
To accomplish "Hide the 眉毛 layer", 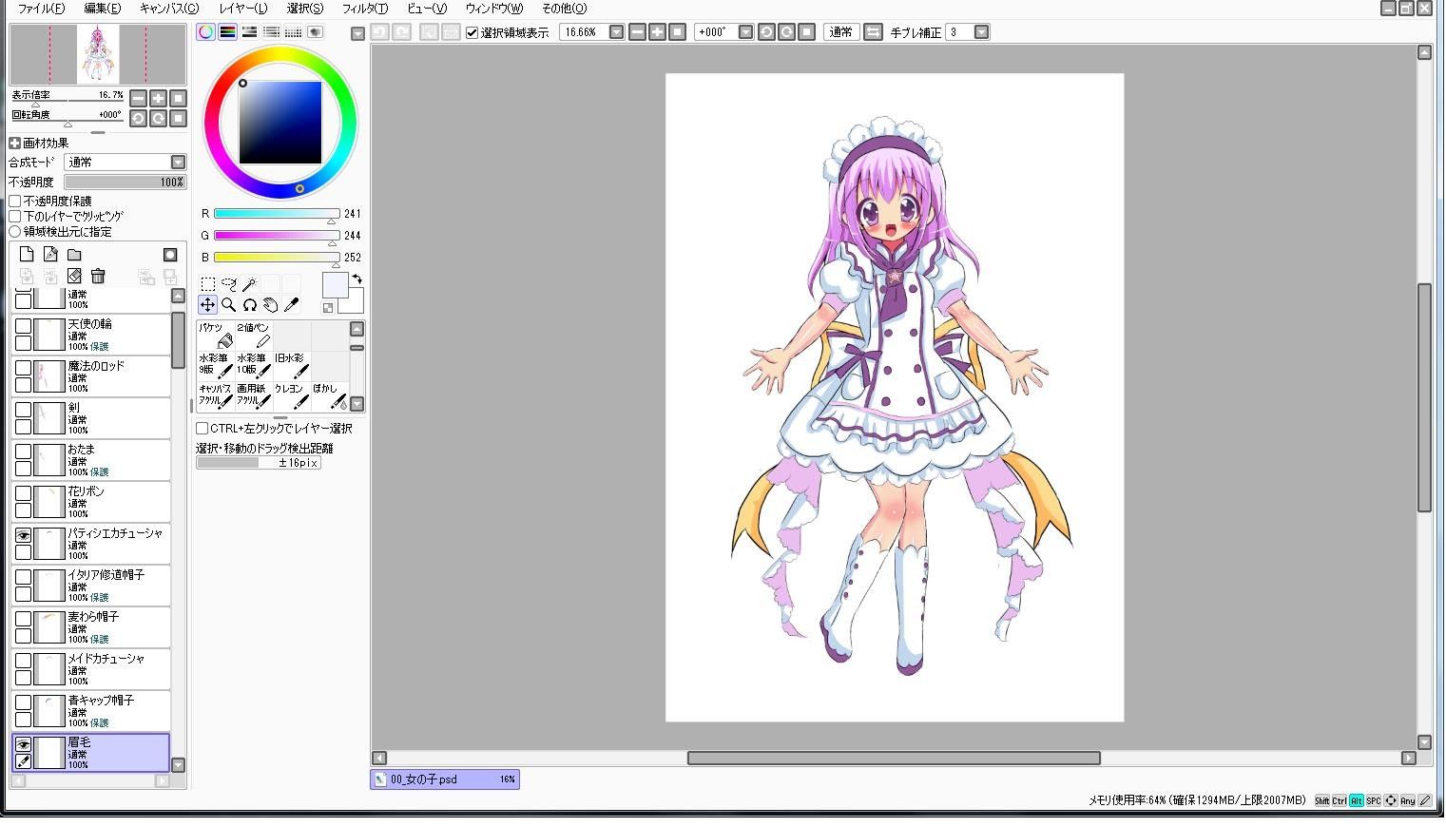I will coord(24,745).
